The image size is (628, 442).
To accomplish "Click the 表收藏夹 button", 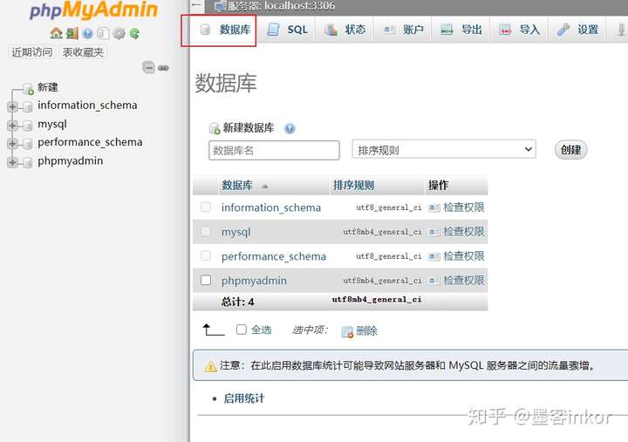I will click(x=83, y=52).
